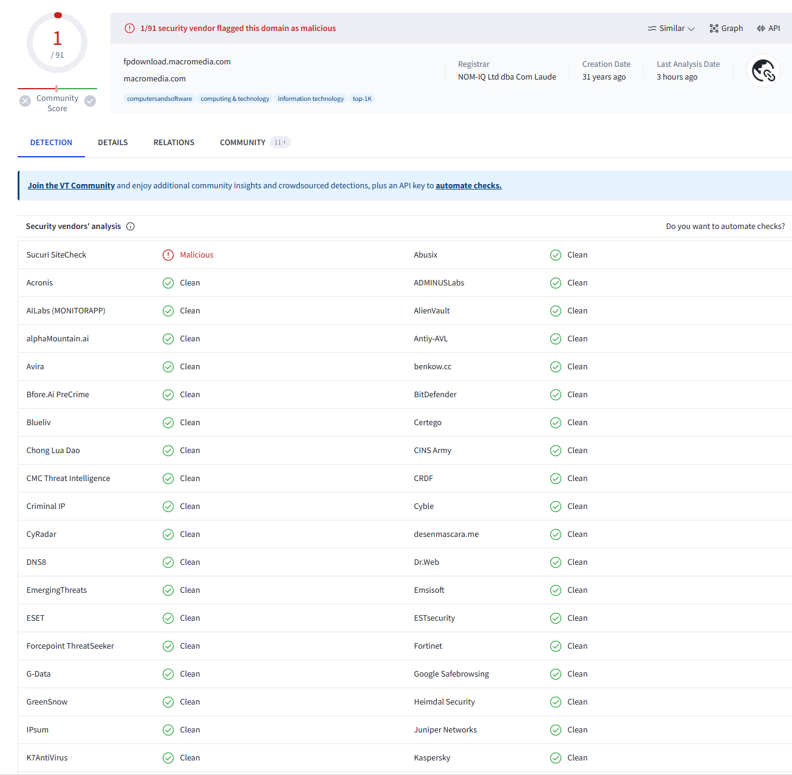Select the fpdownload.macromedia.com domain text

click(x=177, y=62)
